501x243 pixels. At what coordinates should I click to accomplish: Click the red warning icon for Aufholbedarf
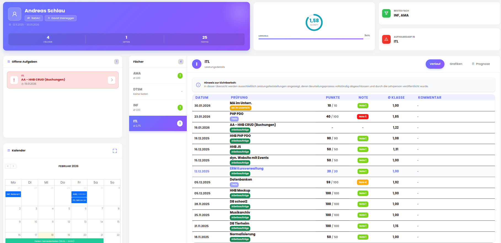point(386,39)
